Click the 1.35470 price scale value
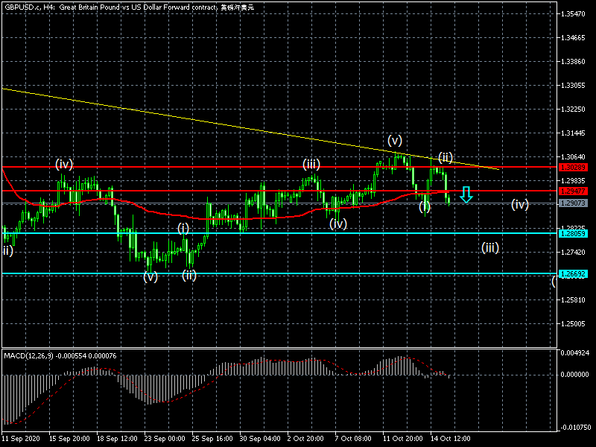The image size is (596, 447). pyautogui.click(x=574, y=14)
